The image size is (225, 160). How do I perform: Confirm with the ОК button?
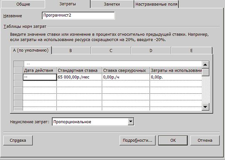[x=173, y=141]
